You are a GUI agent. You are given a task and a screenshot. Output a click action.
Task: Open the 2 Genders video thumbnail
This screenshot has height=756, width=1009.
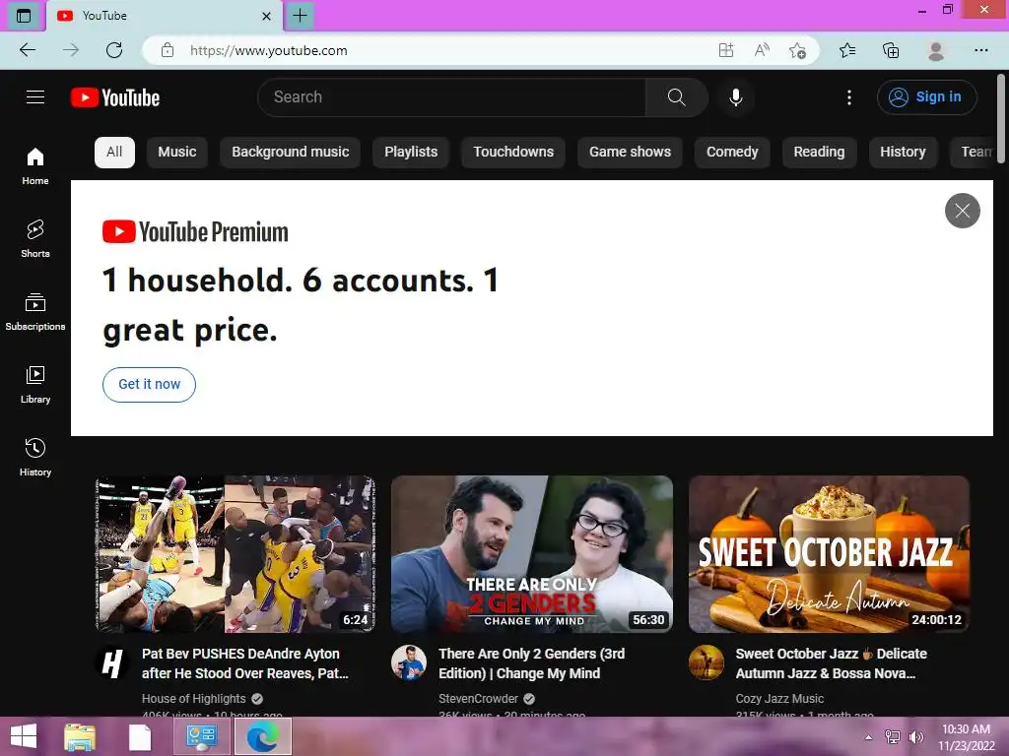pos(532,554)
